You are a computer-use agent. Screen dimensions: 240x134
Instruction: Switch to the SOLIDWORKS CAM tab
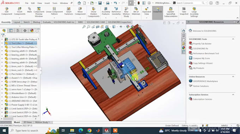[96, 22]
